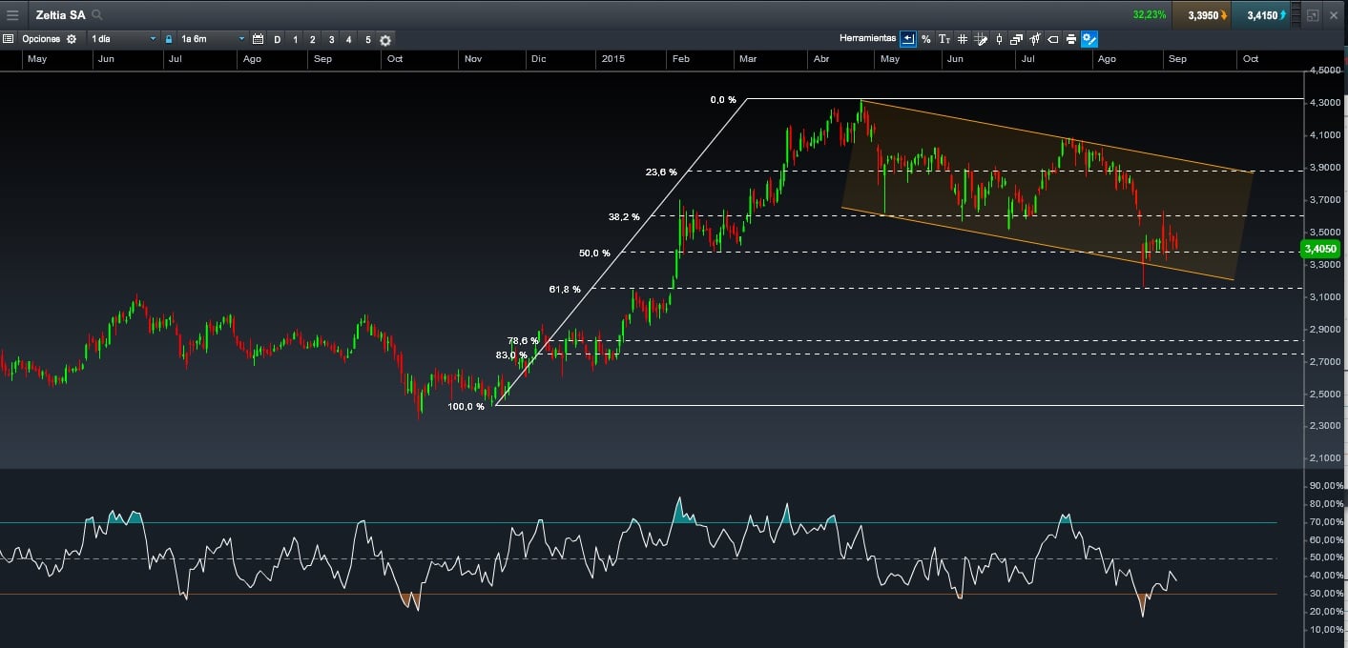This screenshot has height=648, width=1348.
Task: Expand the '1 día' interval dropdown
Action: coord(123,39)
